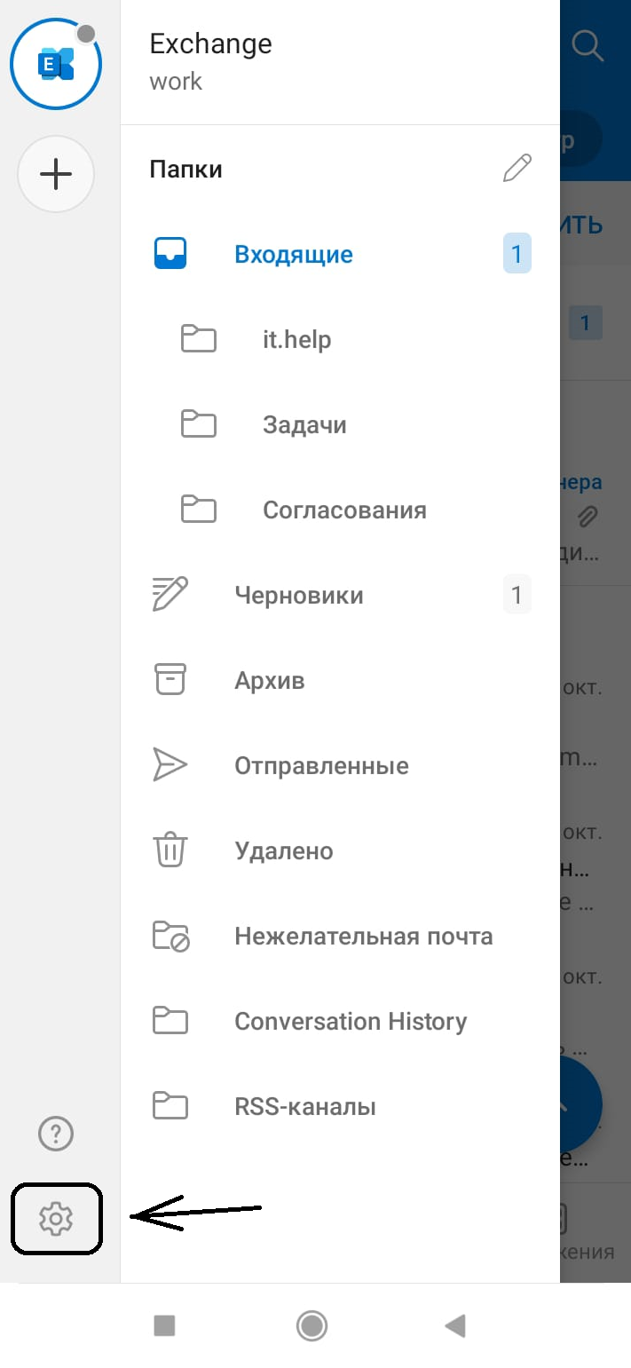
Task: Open the Архив folder
Action: (269, 681)
